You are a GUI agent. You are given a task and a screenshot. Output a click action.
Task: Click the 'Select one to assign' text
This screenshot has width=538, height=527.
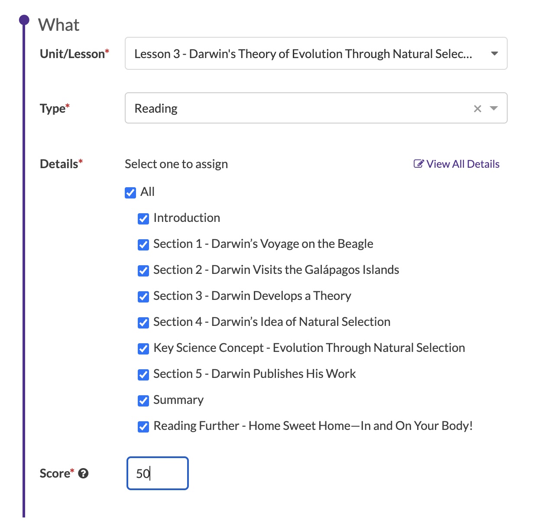[176, 164]
